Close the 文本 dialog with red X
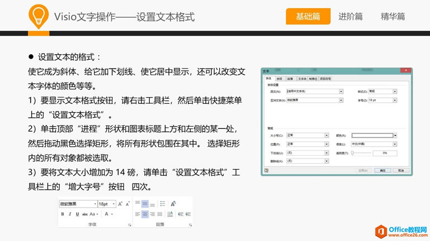430x241 pixels. [405, 70]
